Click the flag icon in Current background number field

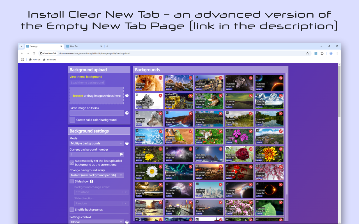(x=121, y=154)
